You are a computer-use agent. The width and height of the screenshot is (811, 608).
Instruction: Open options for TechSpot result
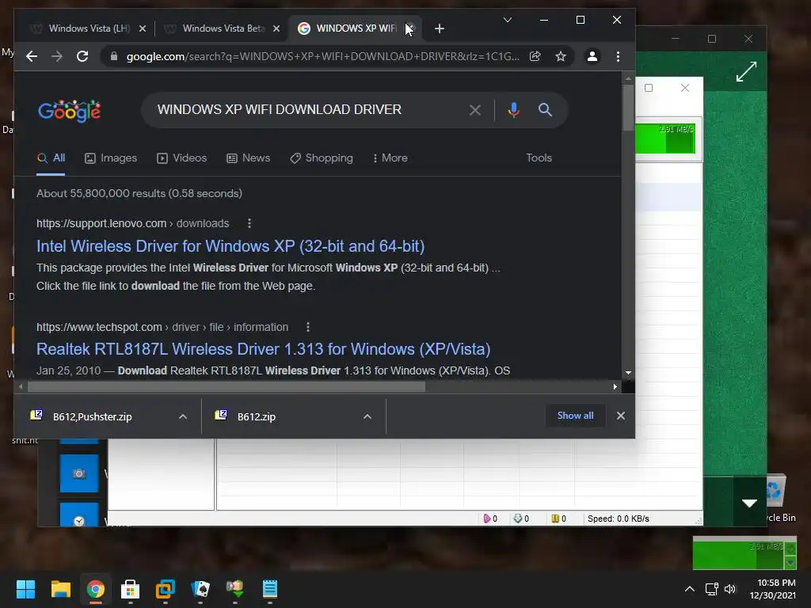click(308, 327)
